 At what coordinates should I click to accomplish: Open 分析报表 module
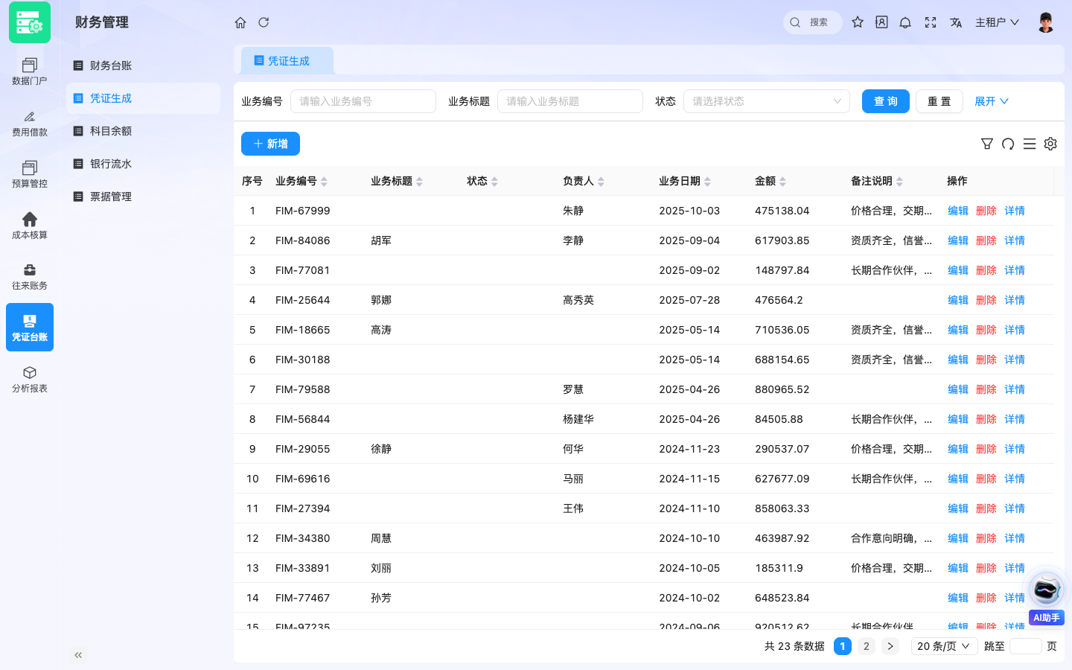30,379
